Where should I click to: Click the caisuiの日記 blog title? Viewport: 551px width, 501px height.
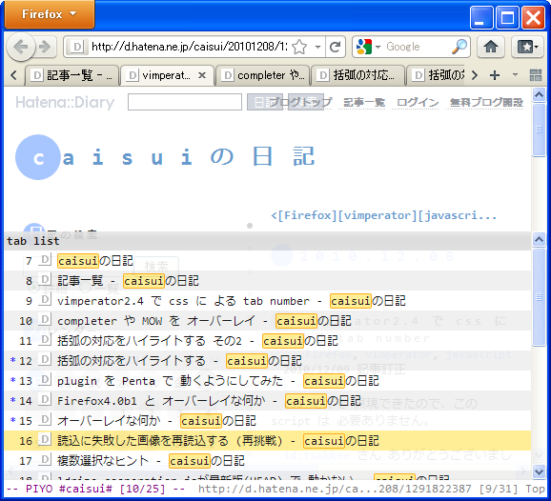coord(165,157)
